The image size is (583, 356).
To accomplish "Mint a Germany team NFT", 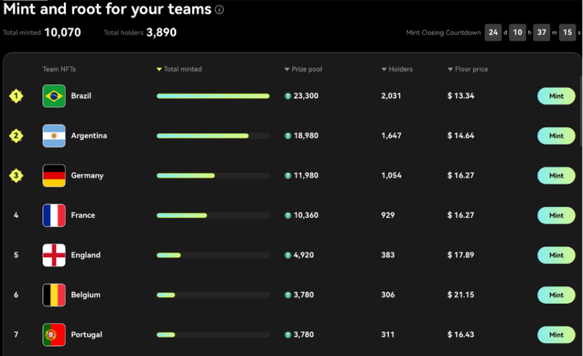I will tap(556, 176).
